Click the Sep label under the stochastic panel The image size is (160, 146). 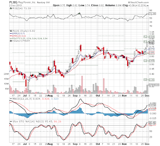pyautogui.click(x=75, y=144)
